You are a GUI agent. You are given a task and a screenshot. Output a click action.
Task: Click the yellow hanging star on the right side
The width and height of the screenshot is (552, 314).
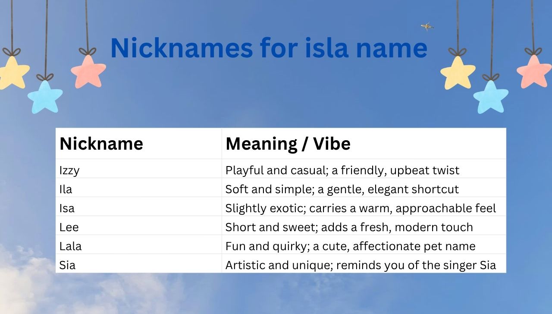[458, 72]
